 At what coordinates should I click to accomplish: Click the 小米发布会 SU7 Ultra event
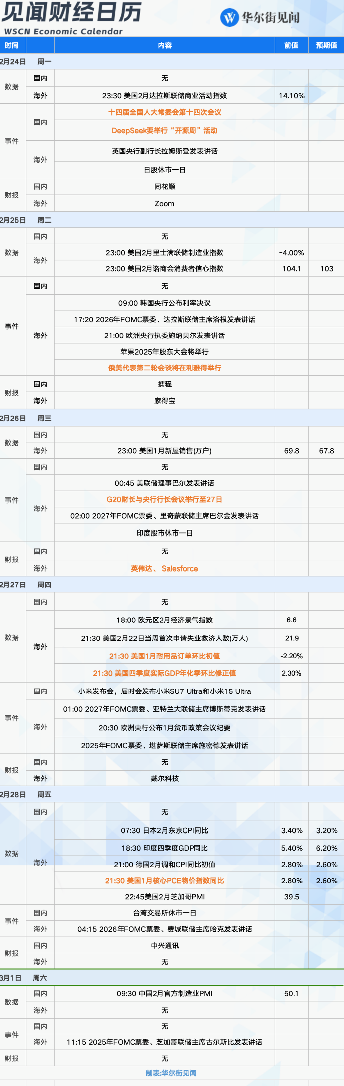click(x=164, y=691)
